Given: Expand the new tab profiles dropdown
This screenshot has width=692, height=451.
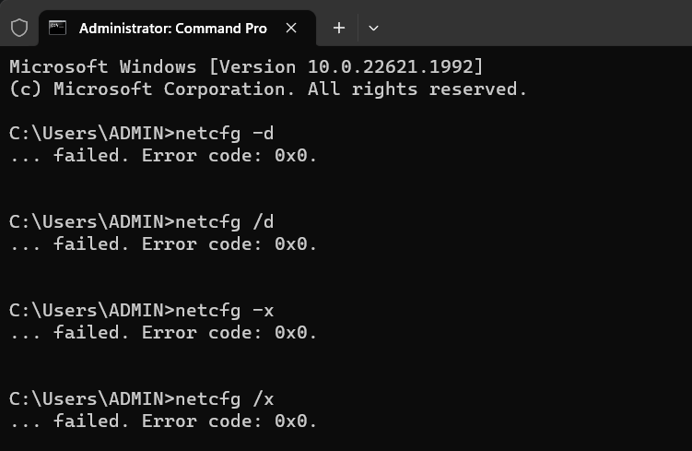Looking at the screenshot, I should tap(373, 28).
